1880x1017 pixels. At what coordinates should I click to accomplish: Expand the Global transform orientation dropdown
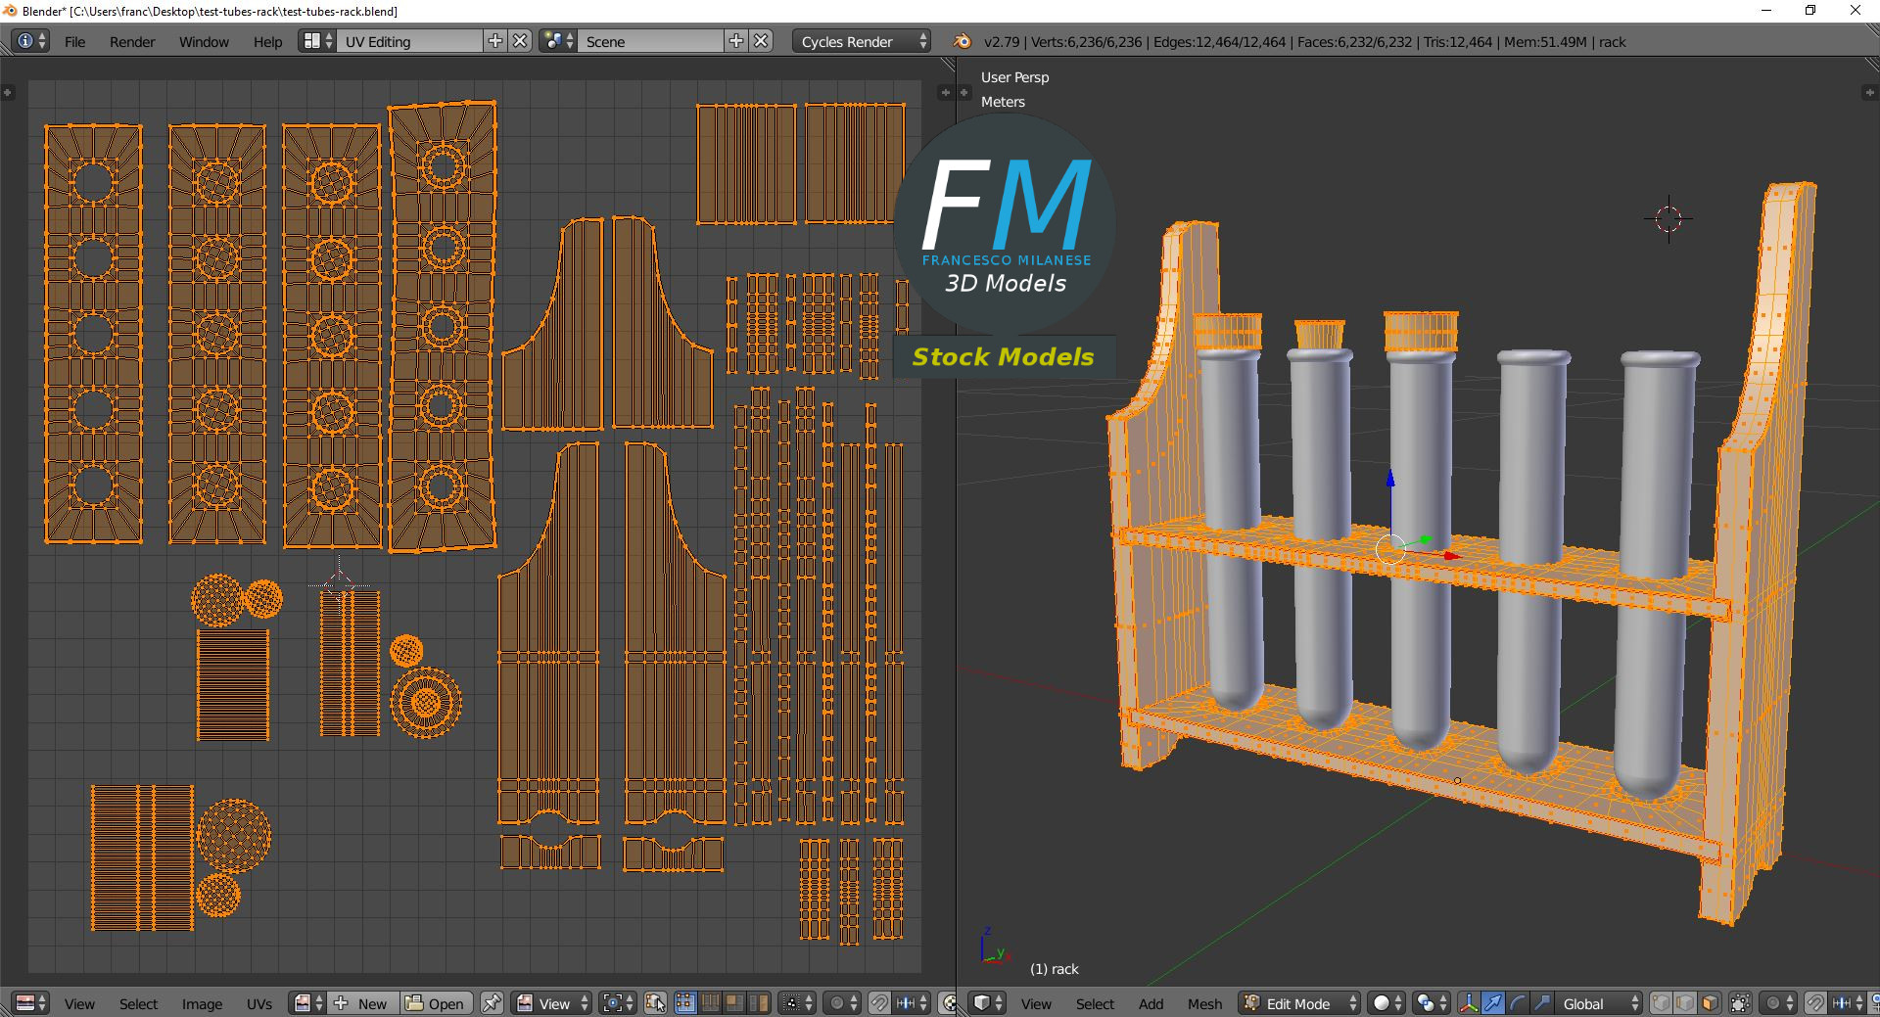click(1597, 1003)
